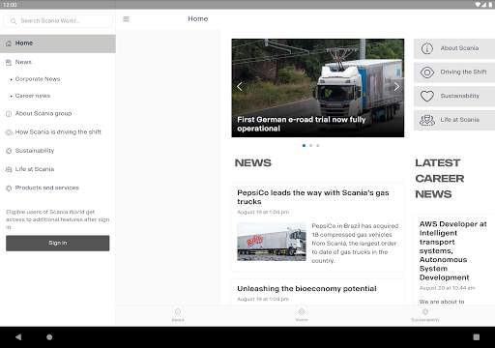Click the PepsiCo truck thumbnail image
Screen dimensions: 495x348
pyautogui.click(x=272, y=242)
